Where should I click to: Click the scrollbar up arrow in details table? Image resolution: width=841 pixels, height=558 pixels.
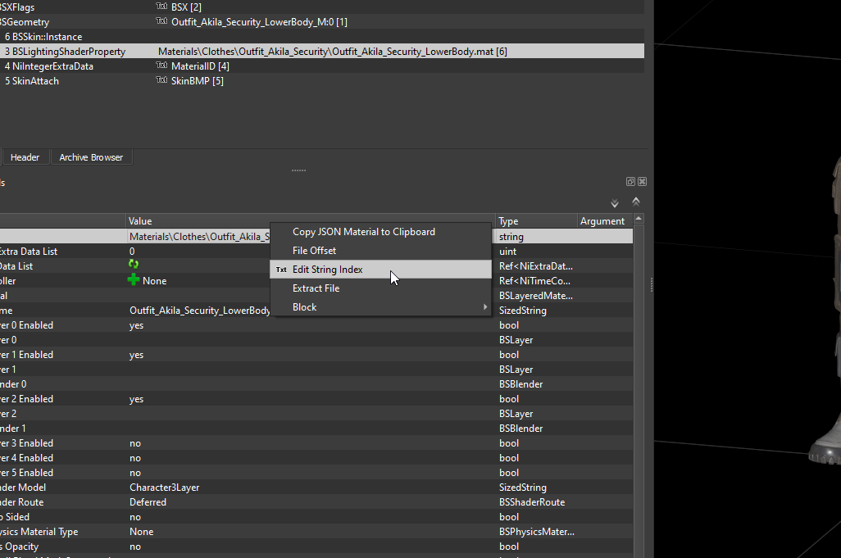[x=639, y=219]
